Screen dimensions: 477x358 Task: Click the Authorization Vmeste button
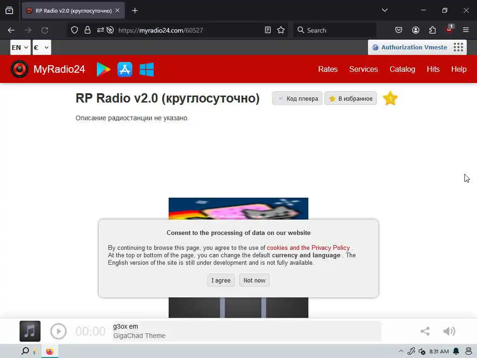tap(409, 47)
